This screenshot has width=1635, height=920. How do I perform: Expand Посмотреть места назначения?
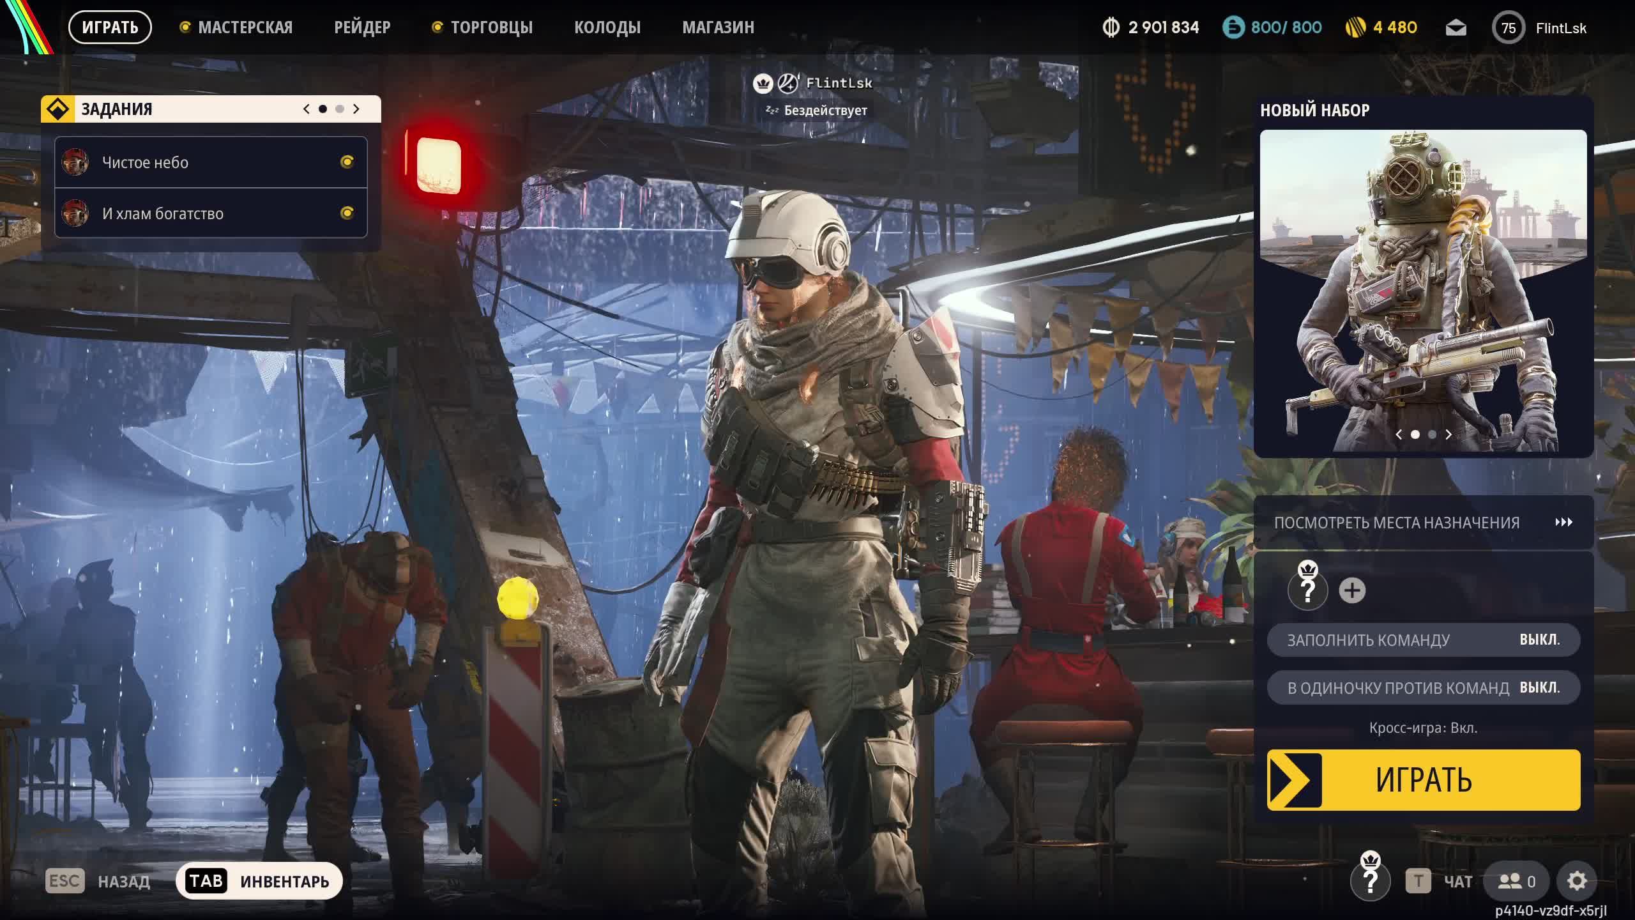[1423, 523]
